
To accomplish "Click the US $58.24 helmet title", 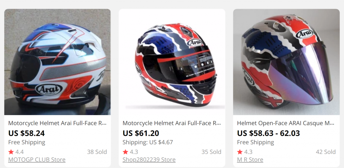I will pos(57,123).
